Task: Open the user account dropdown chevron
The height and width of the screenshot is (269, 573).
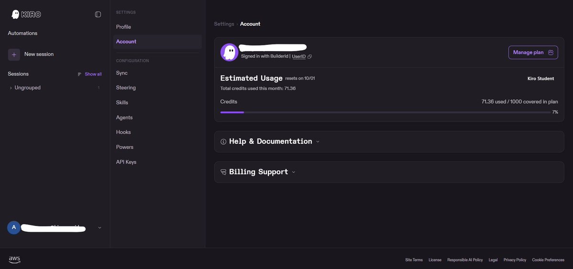Action: click(99, 227)
